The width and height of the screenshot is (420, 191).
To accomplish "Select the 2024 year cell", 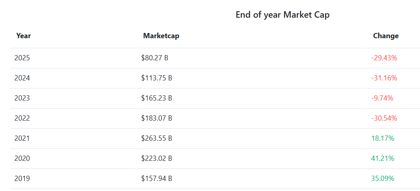I will [x=22, y=78].
